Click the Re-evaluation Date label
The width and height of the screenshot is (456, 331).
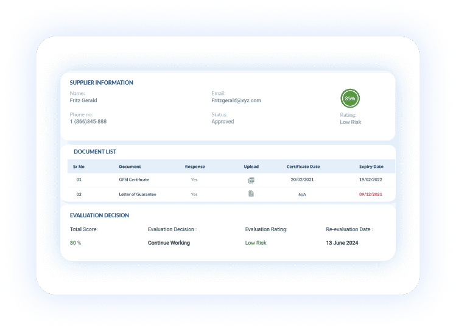click(349, 229)
